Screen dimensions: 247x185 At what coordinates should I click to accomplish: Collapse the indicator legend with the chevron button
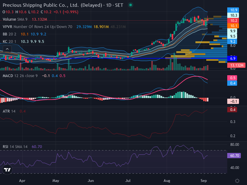pos(7,49)
